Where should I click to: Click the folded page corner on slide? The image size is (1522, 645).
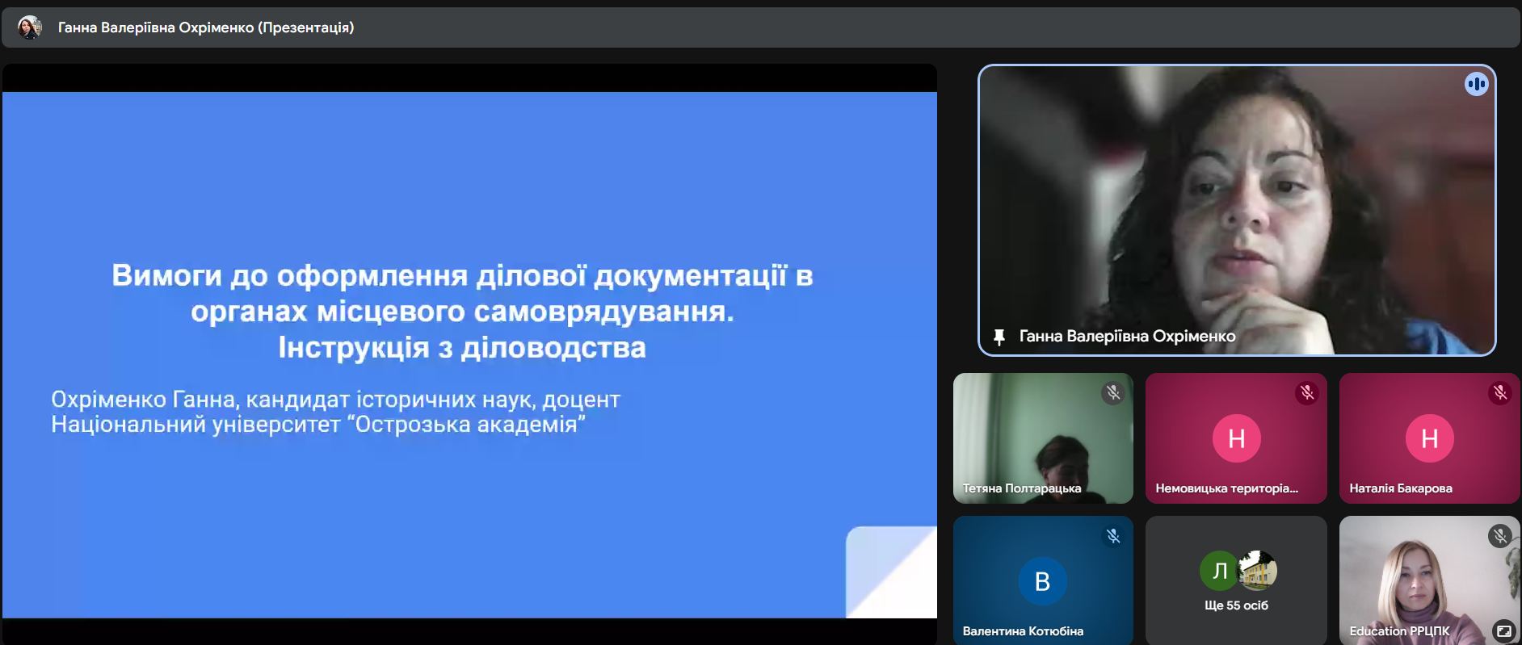891,572
